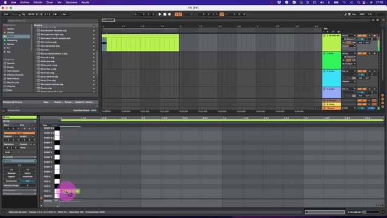
Task: Open the Edición menu
Action: point(37,2)
